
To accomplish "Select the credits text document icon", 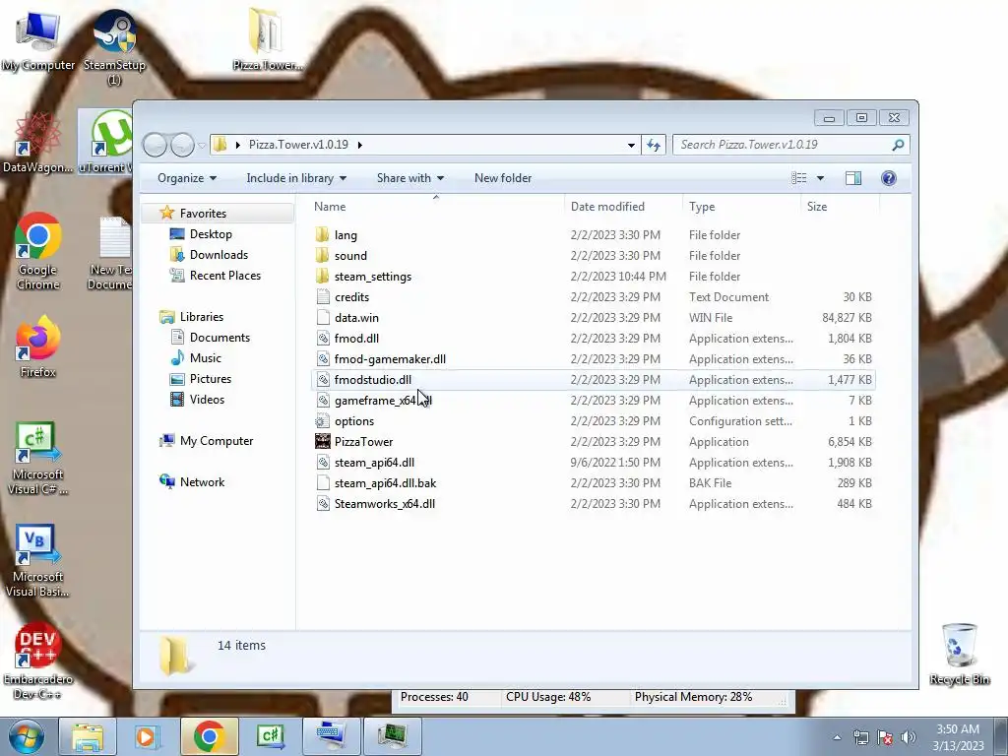I will click(323, 296).
